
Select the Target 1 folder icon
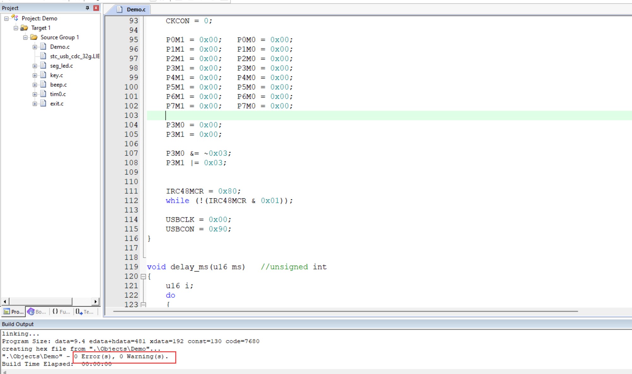pos(24,28)
